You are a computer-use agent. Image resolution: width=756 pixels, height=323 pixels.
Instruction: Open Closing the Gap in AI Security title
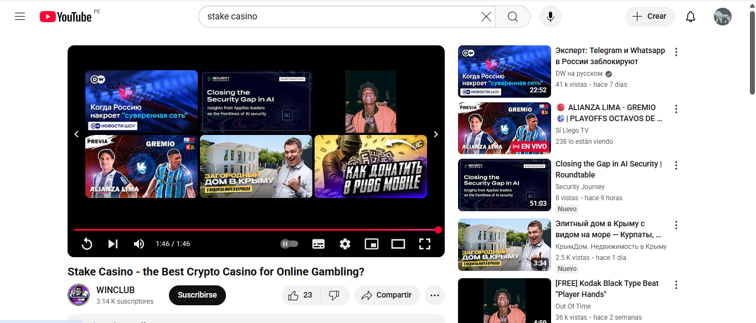609,169
